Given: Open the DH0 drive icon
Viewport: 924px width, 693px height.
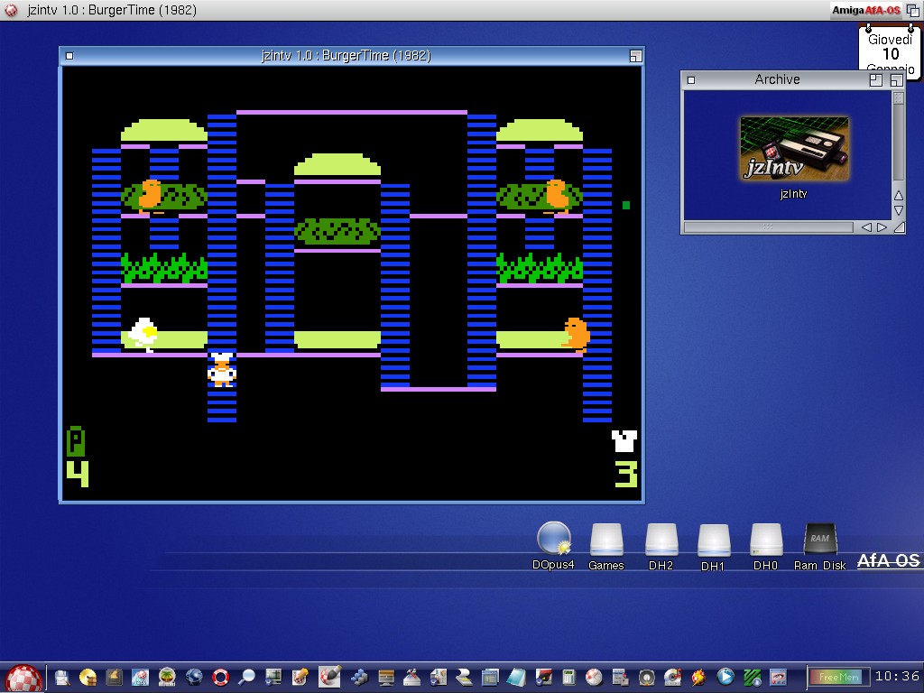Looking at the screenshot, I should [x=765, y=540].
